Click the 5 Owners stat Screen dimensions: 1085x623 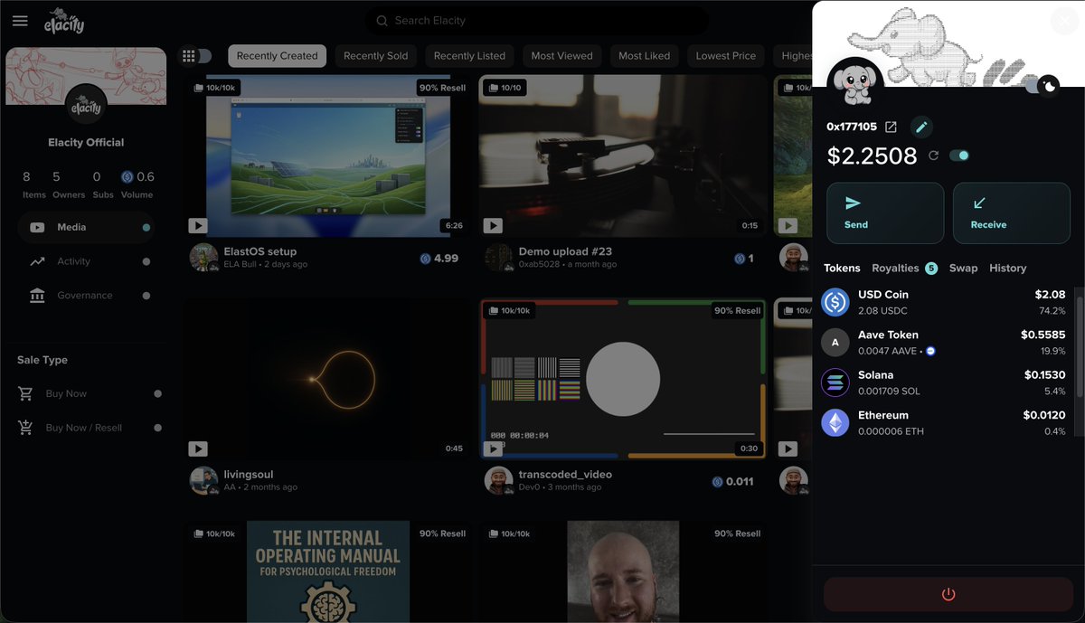69,184
